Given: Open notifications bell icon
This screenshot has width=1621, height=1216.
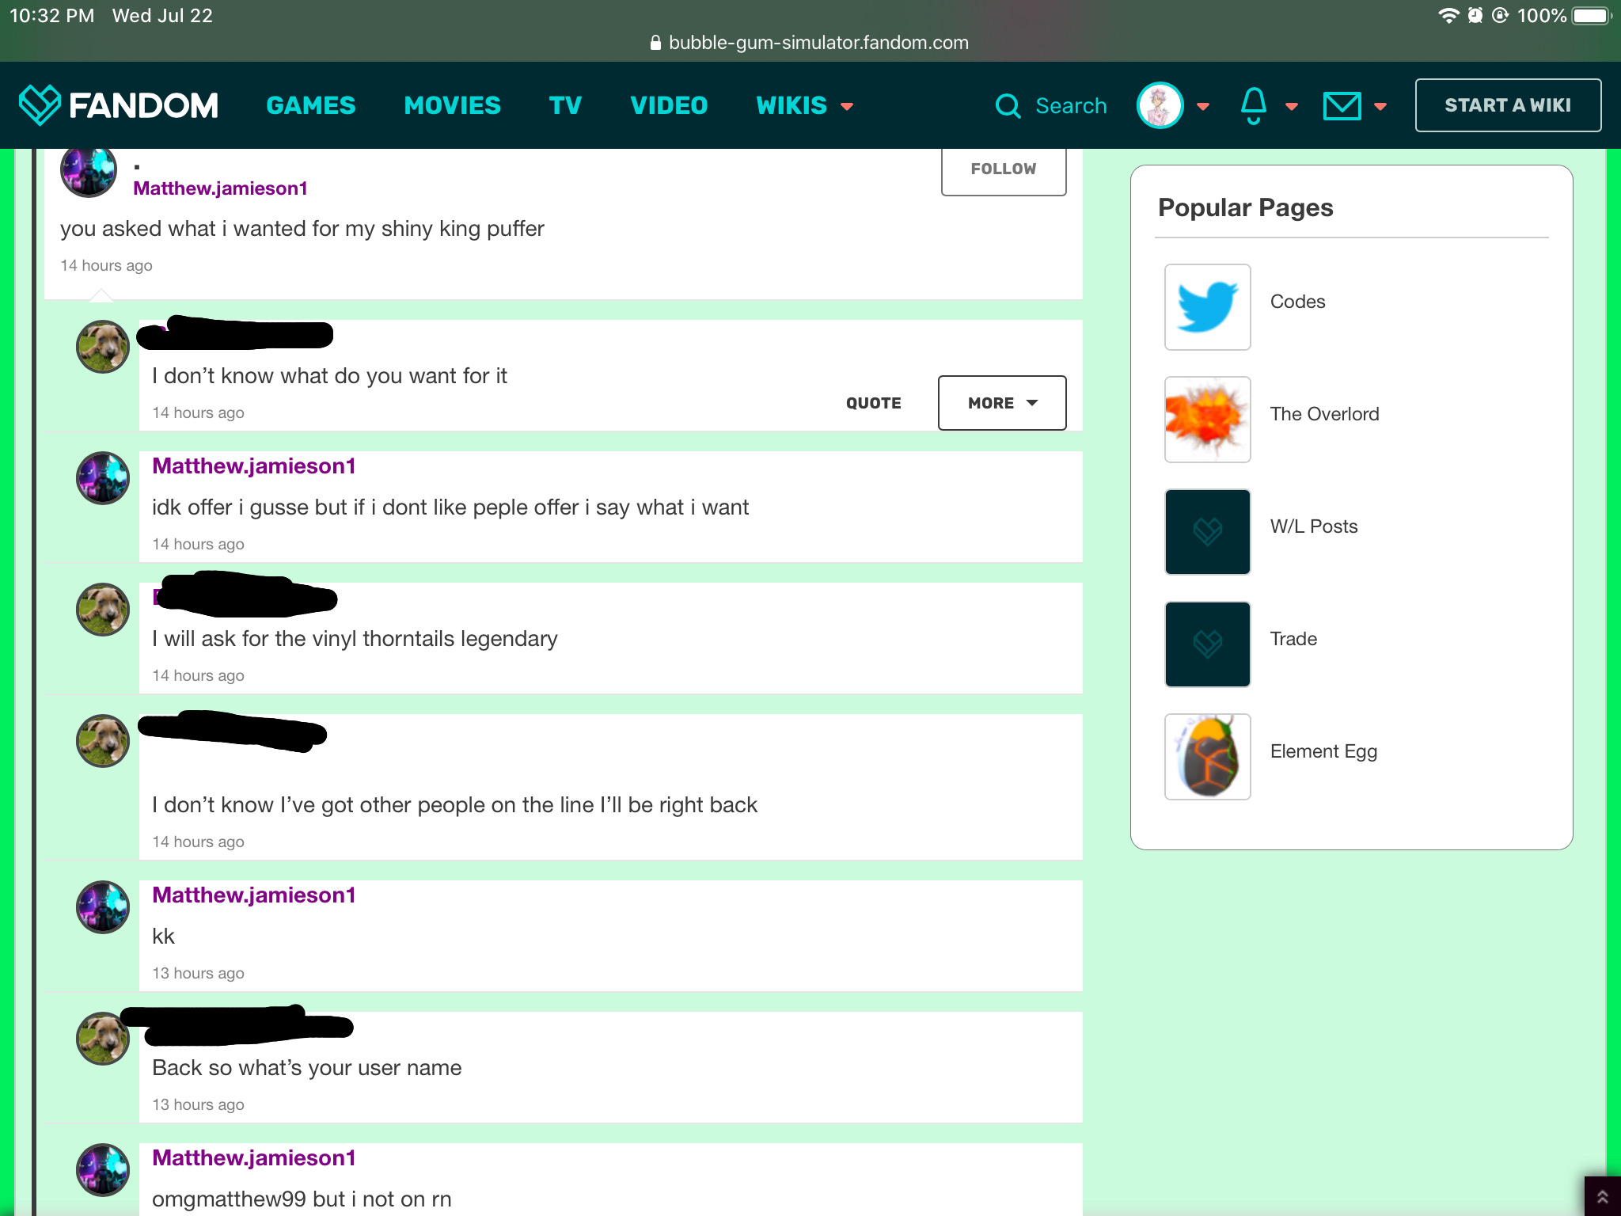Looking at the screenshot, I should click(x=1253, y=105).
